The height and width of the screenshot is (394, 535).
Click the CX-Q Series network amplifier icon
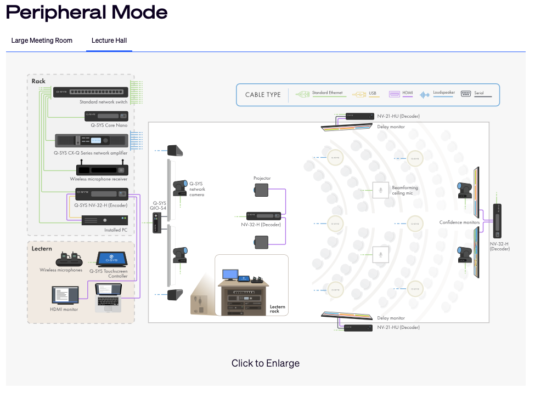click(92, 140)
